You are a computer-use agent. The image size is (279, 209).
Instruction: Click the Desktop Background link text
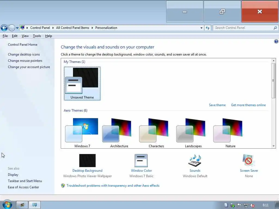(87, 171)
